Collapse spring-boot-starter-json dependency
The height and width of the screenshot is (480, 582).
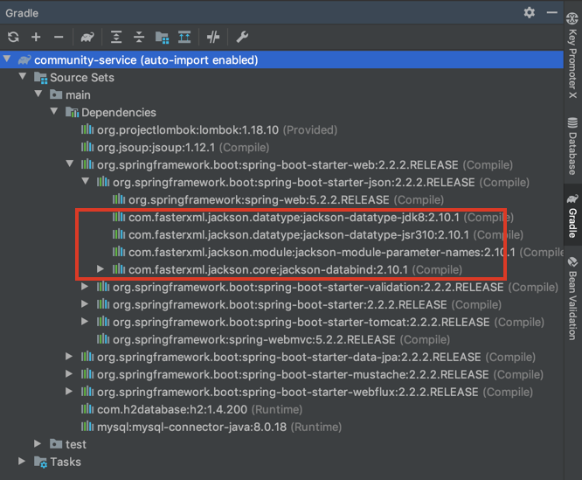[x=86, y=181]
